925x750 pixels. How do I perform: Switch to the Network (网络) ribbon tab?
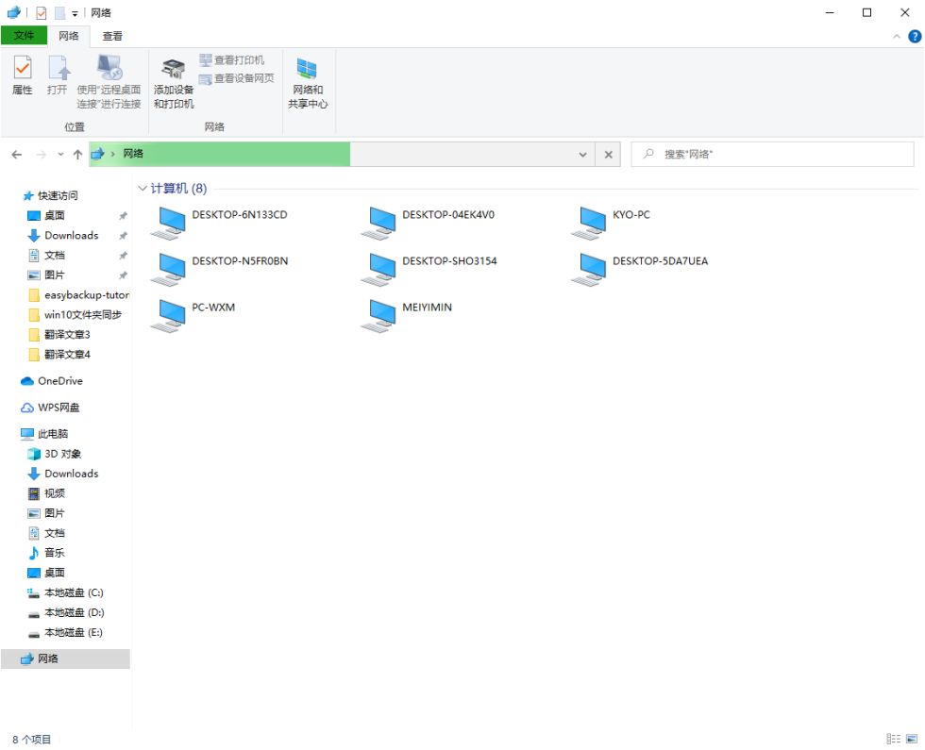(x=68, y=36)
